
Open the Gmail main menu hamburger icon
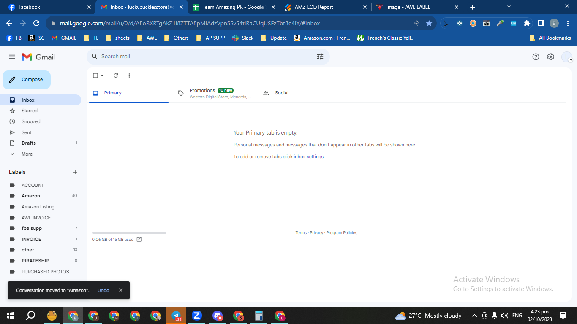tap(12, 57)
